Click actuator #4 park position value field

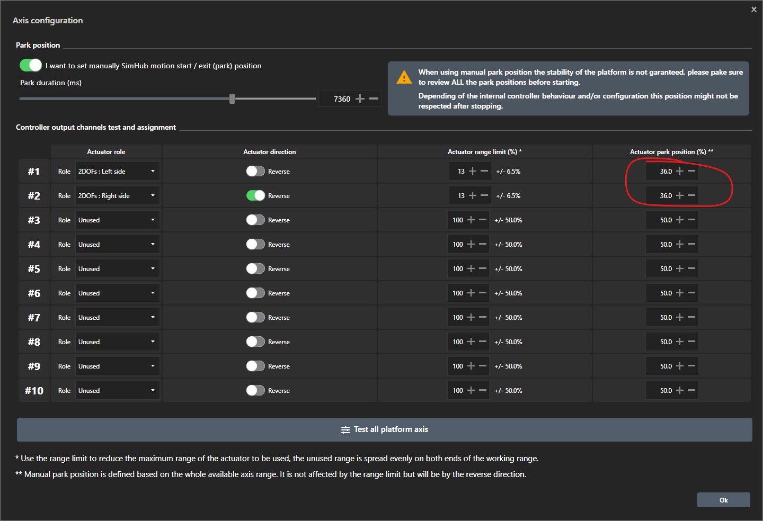click(x=665, y=245)
